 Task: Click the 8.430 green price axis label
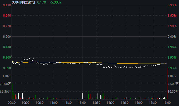tap(7, 47)
